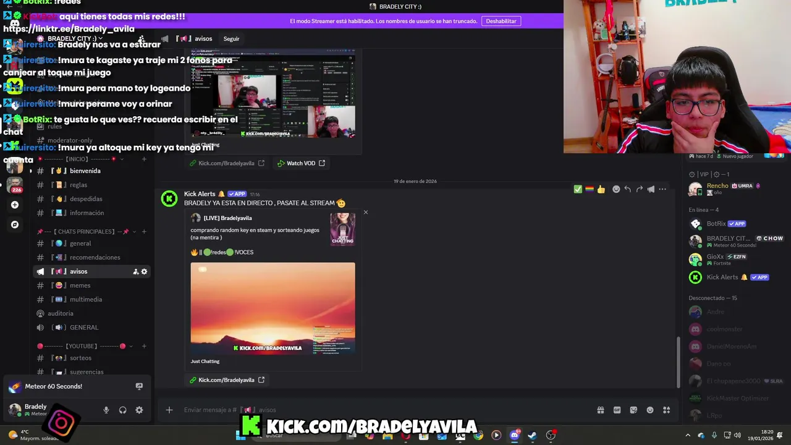791x445 pixels.
Task: Add the checkmark reaction to Kick Alerts message
Action: tap(578, 189)
